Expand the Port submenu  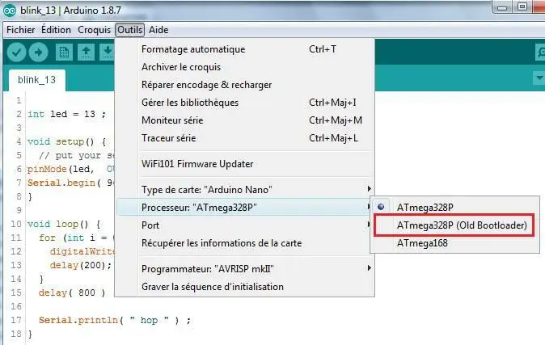[x=245, y=225]
